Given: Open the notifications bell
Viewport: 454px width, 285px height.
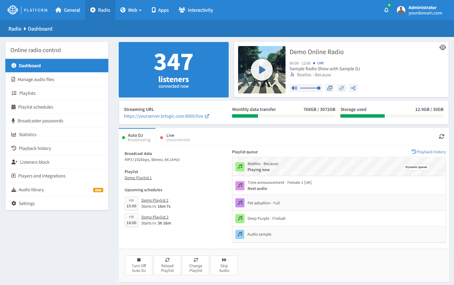Looking at the screenshot, I should coord(386,10).
